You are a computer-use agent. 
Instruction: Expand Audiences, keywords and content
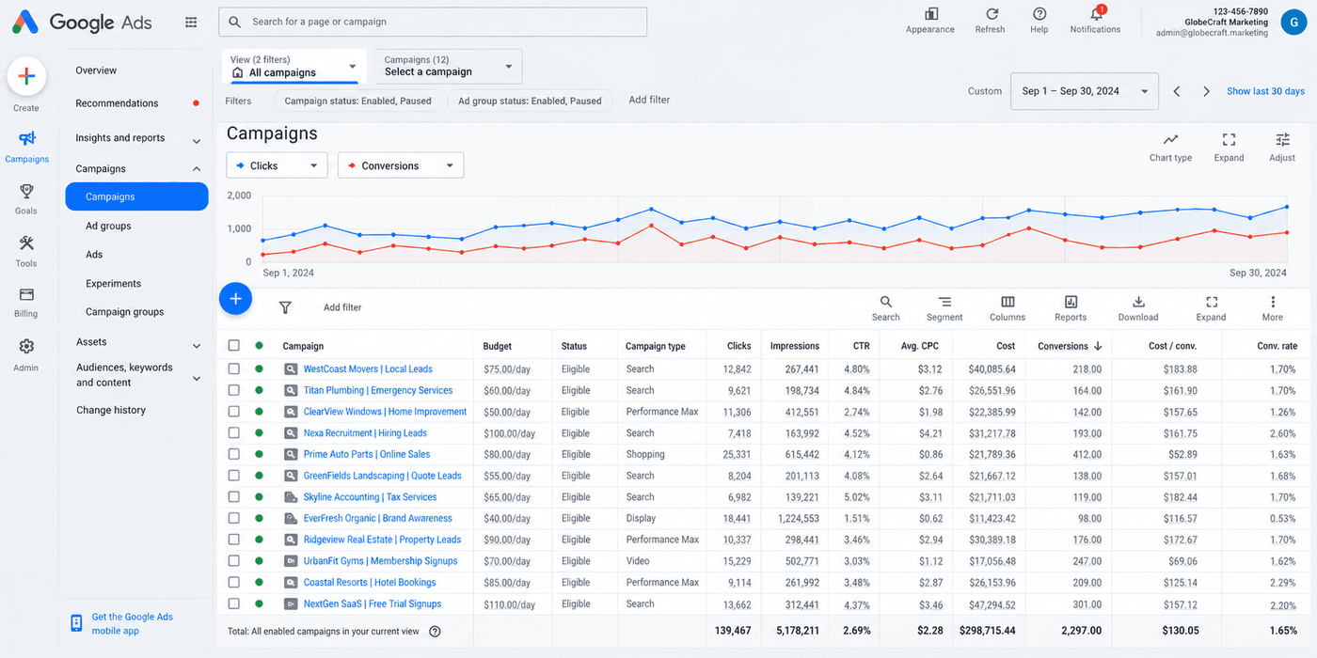click(x=197, y=379)
